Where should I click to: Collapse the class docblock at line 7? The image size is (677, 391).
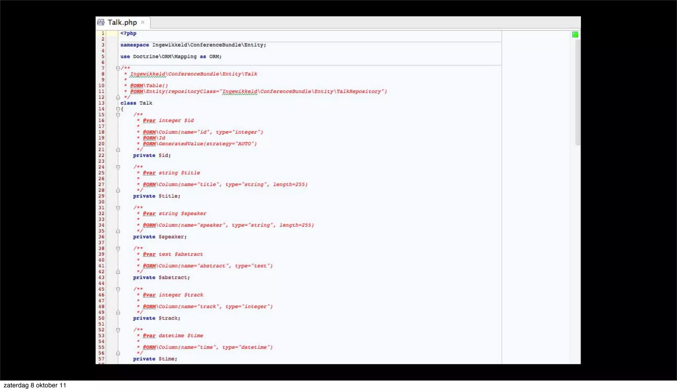(118, 68)
